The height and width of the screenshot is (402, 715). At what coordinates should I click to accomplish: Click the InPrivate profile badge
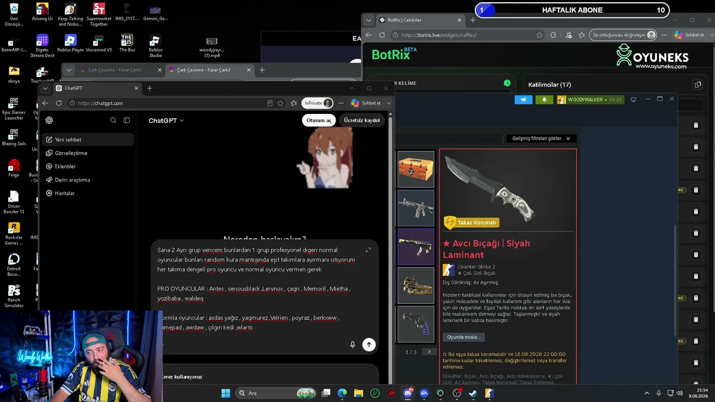click(x=318, y=103)
